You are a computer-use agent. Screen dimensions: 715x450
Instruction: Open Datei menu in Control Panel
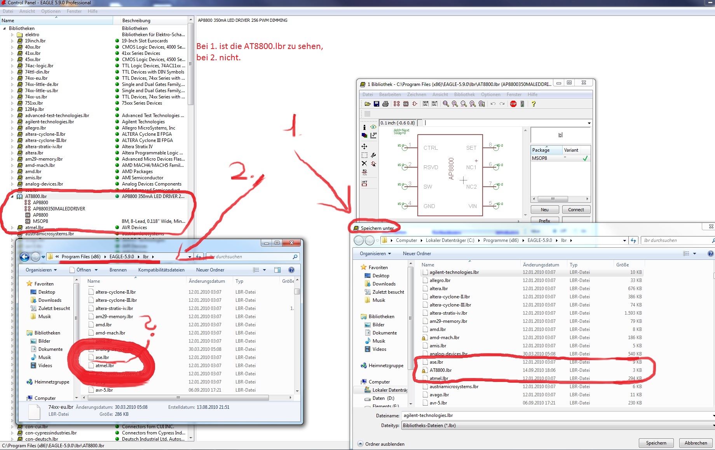(x=8, y=11)
